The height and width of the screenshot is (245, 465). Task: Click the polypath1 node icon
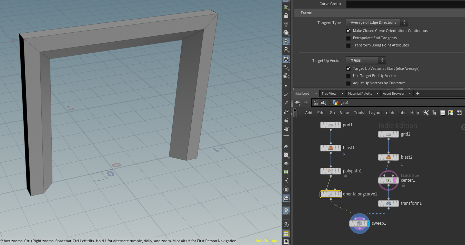(x=331, y=171)
